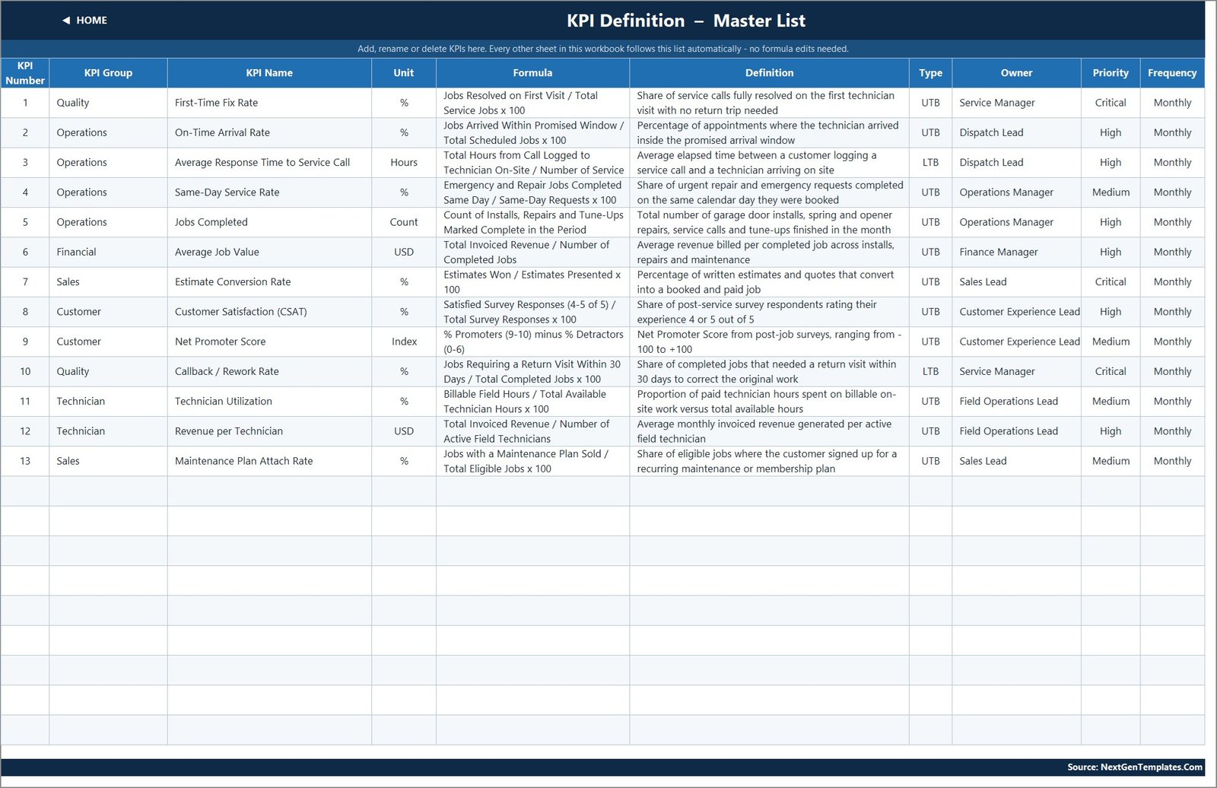Screen dimensions: 1217x788
Task: Select the Technician Utilization cell
Action: coord(269,401)
